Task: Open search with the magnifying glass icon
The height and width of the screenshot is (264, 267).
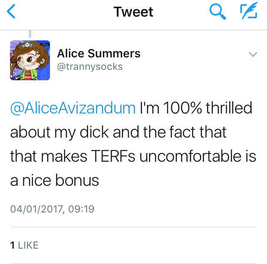Action: (217, 12)
